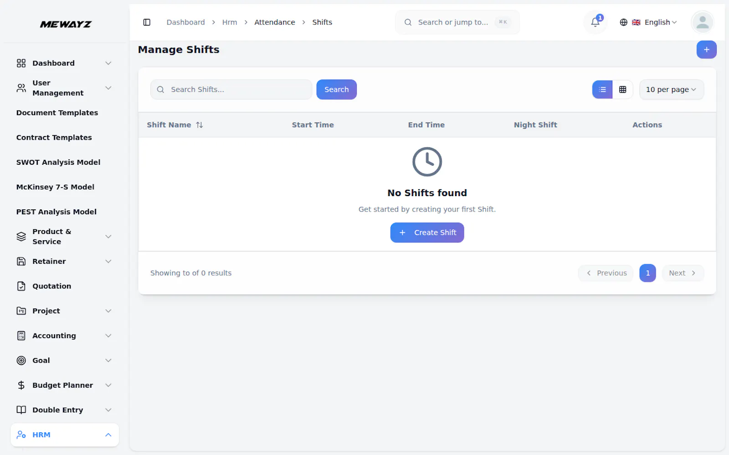Collapse the HRM section chevron
The image size is (729, 455).
[108, 435]
